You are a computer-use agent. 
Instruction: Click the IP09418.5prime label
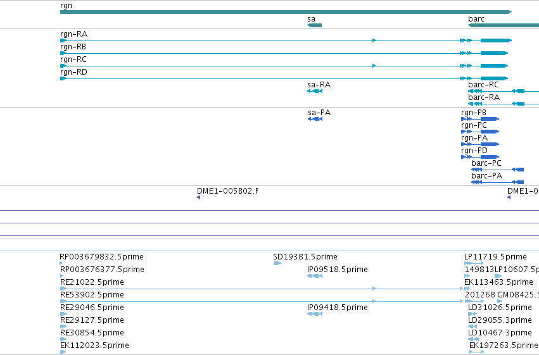(338, 308)
